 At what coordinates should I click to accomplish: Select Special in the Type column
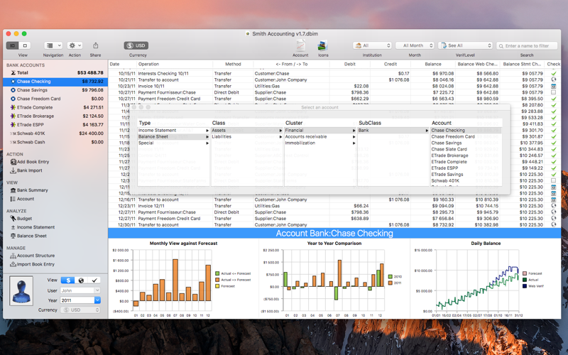click(x=173, y=143)
